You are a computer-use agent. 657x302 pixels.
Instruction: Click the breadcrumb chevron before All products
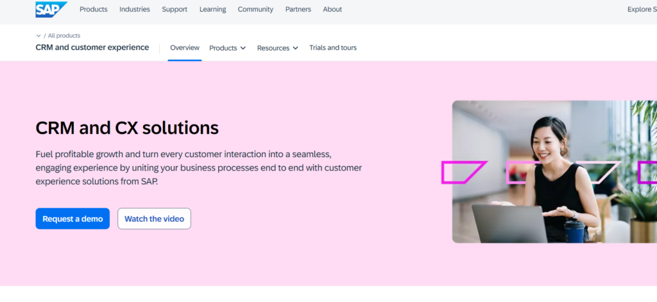[x=38, y=36]
